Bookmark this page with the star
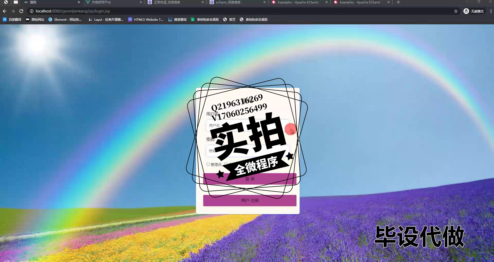Viewport: 494px width, 262px height. point(456,11)
